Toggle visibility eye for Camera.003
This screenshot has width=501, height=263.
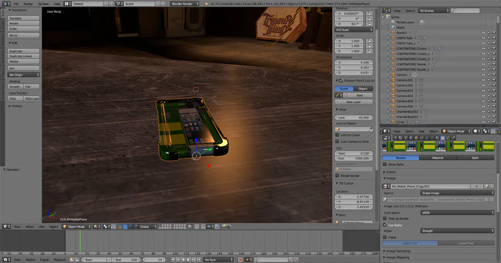[483, 90]
